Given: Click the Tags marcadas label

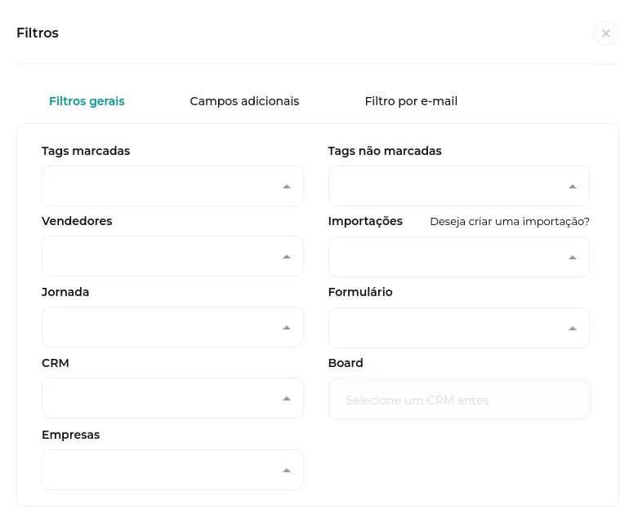Looking at the screenshot, I should 86,151.
